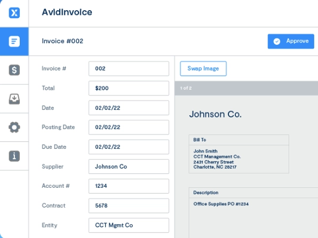Viewport: 318px width, 238px height.
Task: Edit the Total field showing $200
Action: click(x=129, y=88)
